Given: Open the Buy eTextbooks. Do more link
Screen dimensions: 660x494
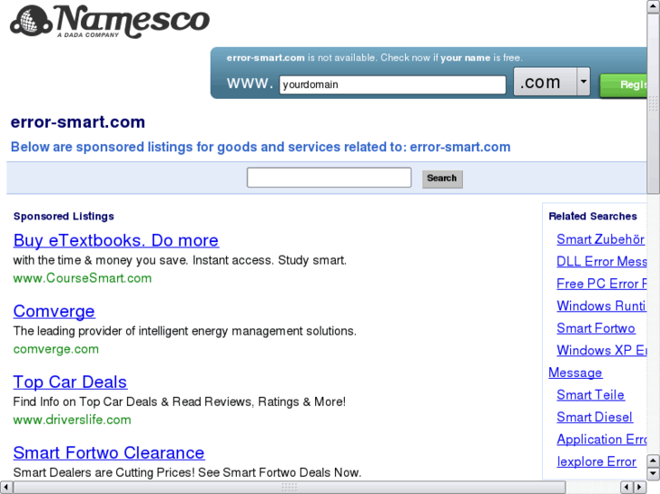Looking at the screenshot, I should pyautogui.click(x=116, y=240).
